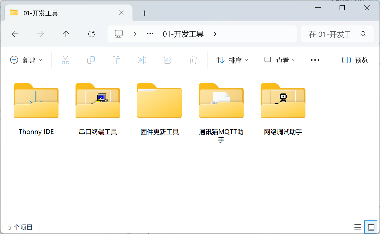Click the Delete trash icon
Screen dimensions: 380x234
tap(193, 60)
